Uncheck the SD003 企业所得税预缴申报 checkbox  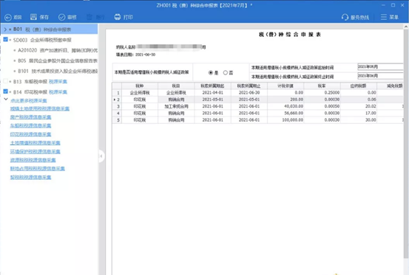(5, 40)
